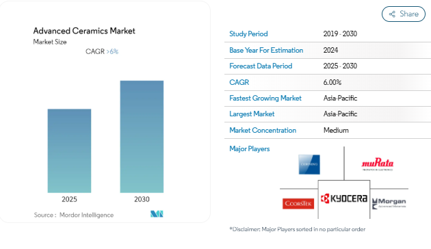The image size is (431, 249).
Task: Click the 2025 bar in chart
Action: tap(69, 151)
